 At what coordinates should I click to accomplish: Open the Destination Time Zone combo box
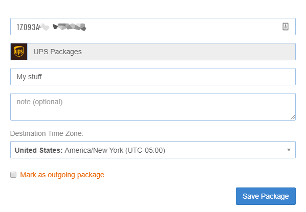153,150
